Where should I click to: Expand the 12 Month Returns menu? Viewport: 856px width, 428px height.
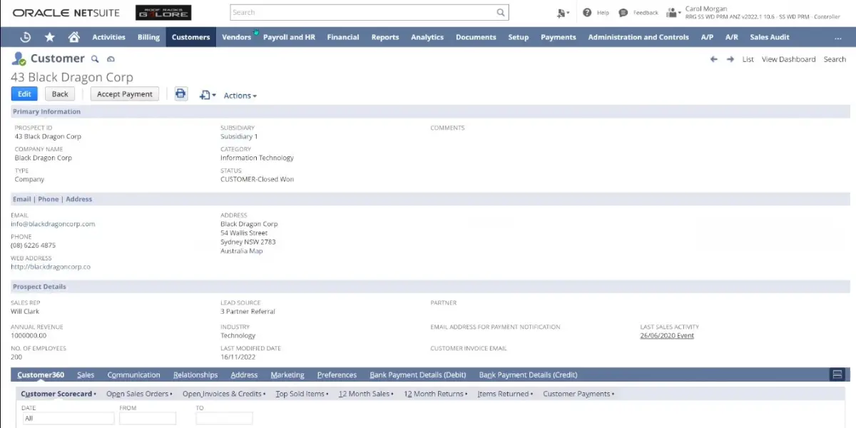click(x=436, y=394)
